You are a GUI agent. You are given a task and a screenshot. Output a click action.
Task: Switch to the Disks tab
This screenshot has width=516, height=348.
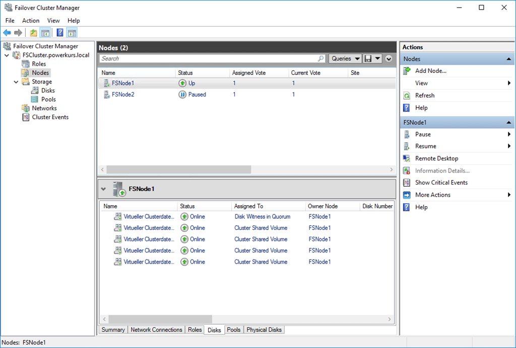(x=214, y=330)
